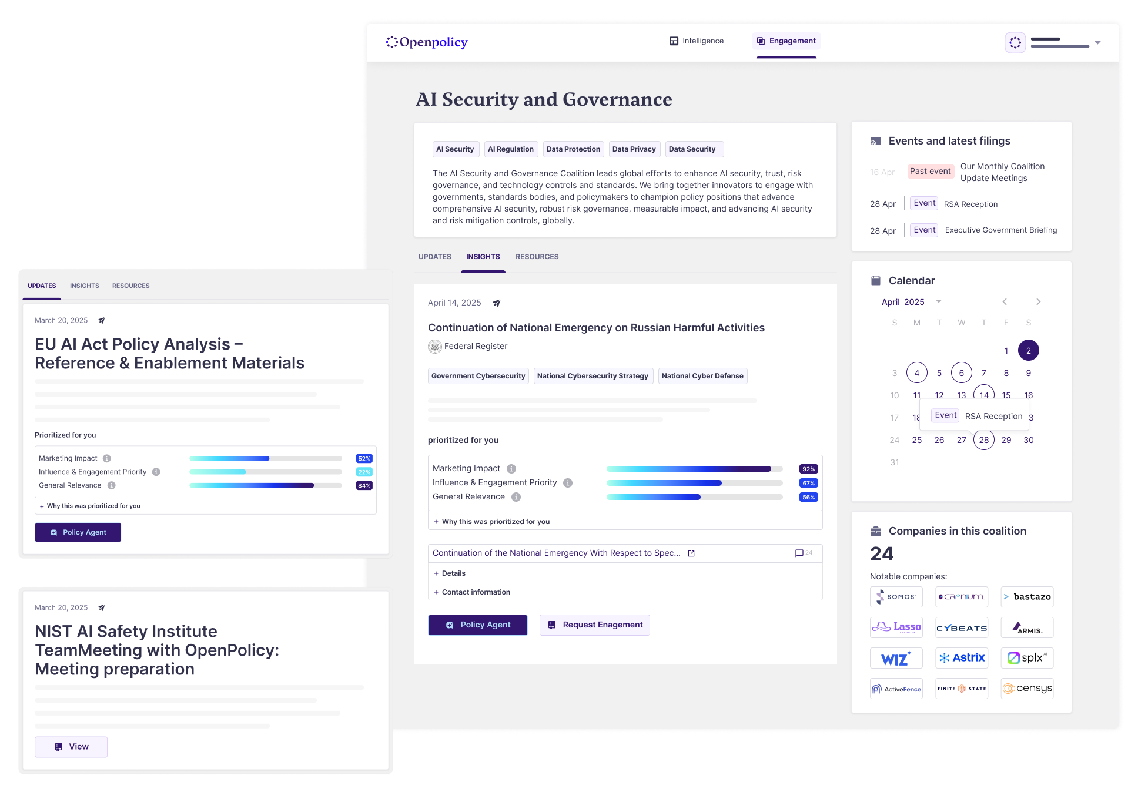Open the April 2025 month dropdown
The image size is (1138, 799).
939,301
